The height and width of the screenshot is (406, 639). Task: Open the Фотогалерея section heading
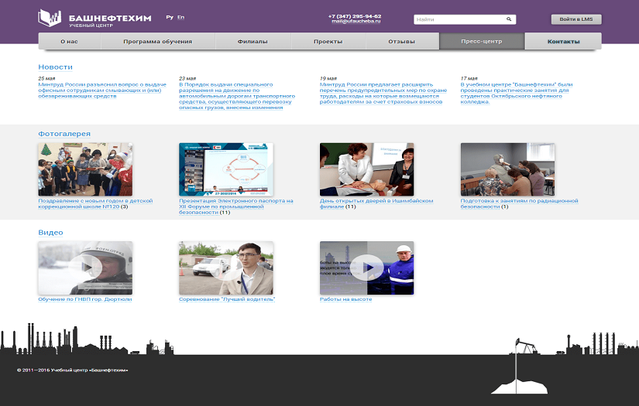(64, 134)
